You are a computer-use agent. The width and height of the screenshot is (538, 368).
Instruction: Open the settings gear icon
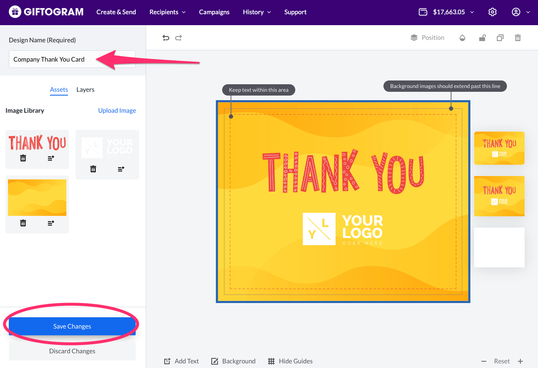(x=493, y=12)
